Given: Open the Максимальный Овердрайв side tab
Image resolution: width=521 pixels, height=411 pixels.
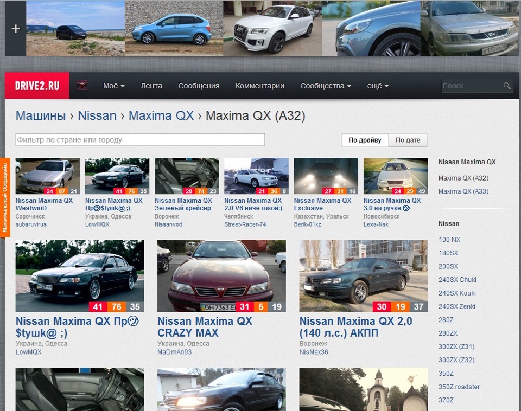Looking at the screenshot, I should click(5, 198).
